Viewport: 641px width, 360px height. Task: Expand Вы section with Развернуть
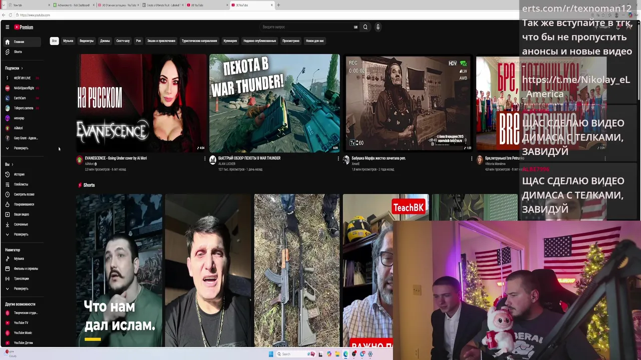click(x=22, y=234)
